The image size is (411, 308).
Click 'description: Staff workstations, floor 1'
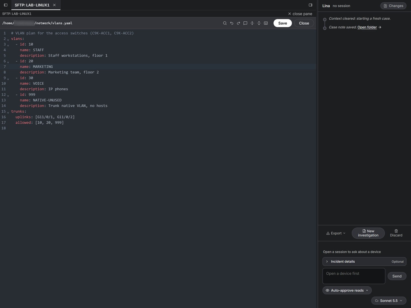[x=63, y=56]
